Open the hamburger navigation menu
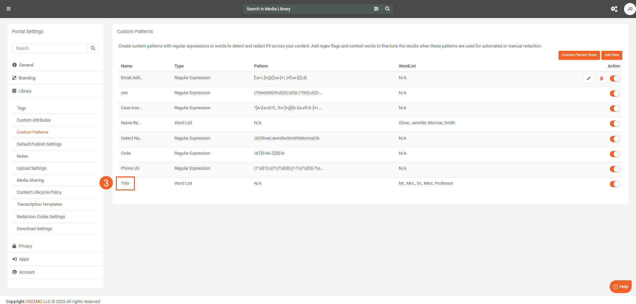Viewport: 636px width, 304px height. [9, 9]
